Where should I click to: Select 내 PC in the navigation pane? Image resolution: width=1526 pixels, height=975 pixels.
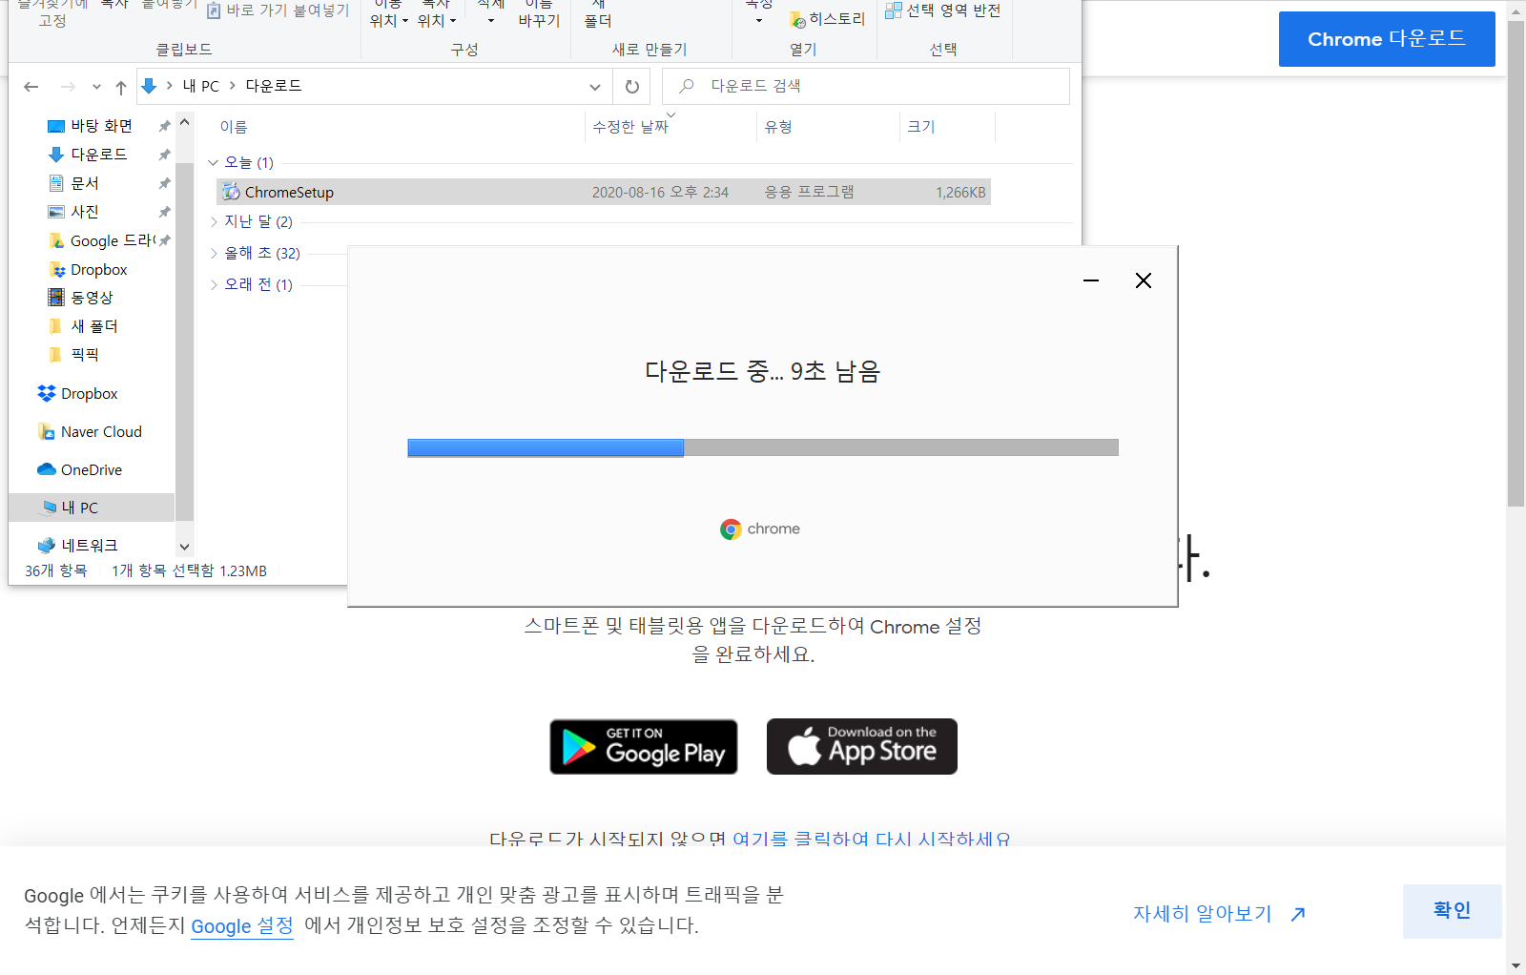tap(92, 508)
